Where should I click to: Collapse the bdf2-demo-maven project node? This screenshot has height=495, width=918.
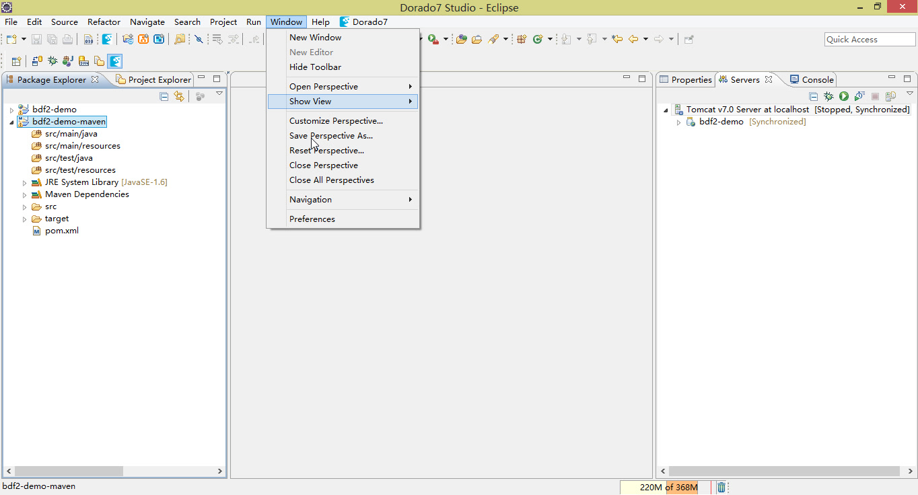coord(11,122)
